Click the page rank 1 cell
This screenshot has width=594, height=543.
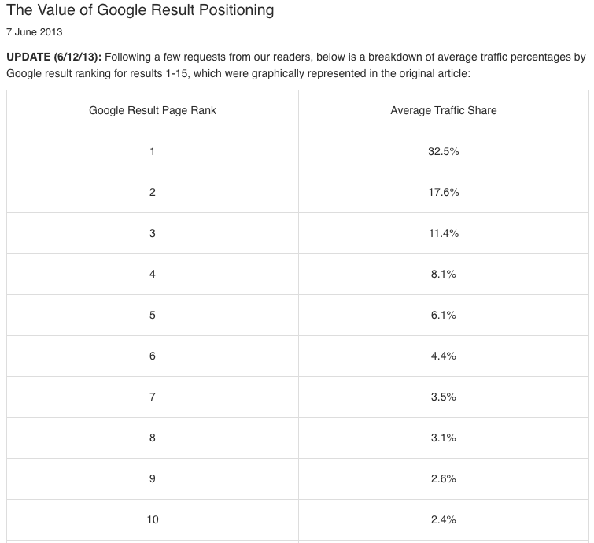pos(153,151)
